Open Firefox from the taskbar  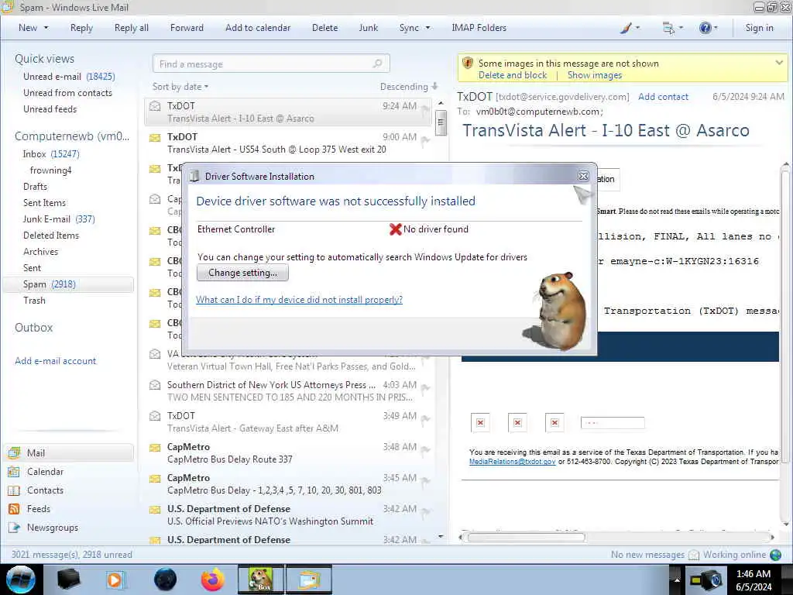[213, 580]
